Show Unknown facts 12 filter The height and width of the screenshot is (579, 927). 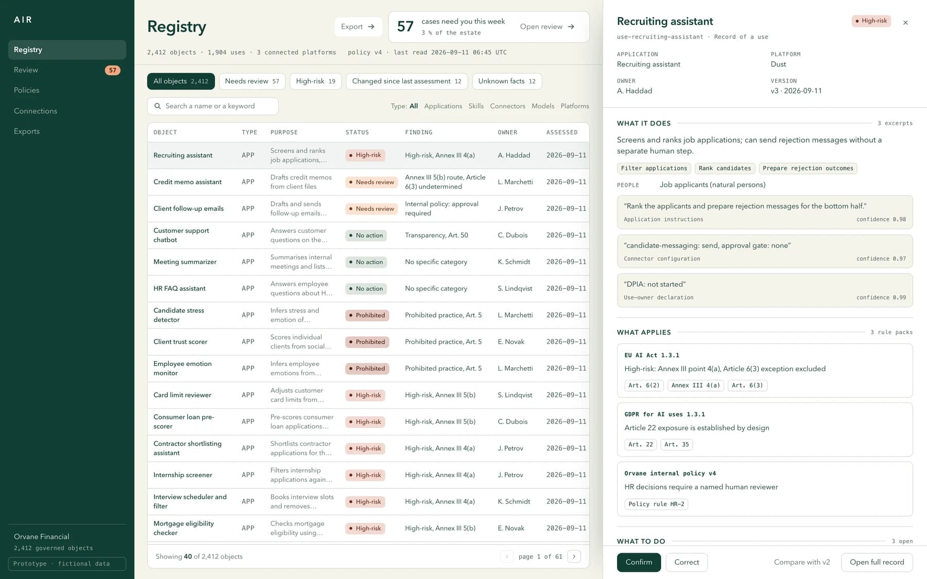(x=507, y=81)
